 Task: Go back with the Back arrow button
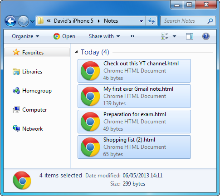(x=10, y=21)
